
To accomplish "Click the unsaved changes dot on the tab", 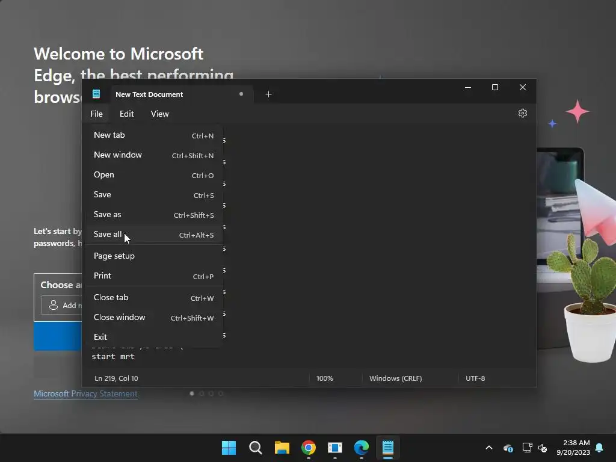I will click(241, 94).
